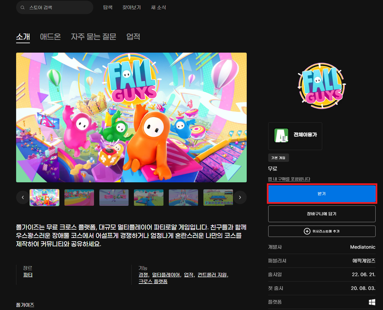
Task: Click the 22. 06. 21. release date
Action: 364,274
